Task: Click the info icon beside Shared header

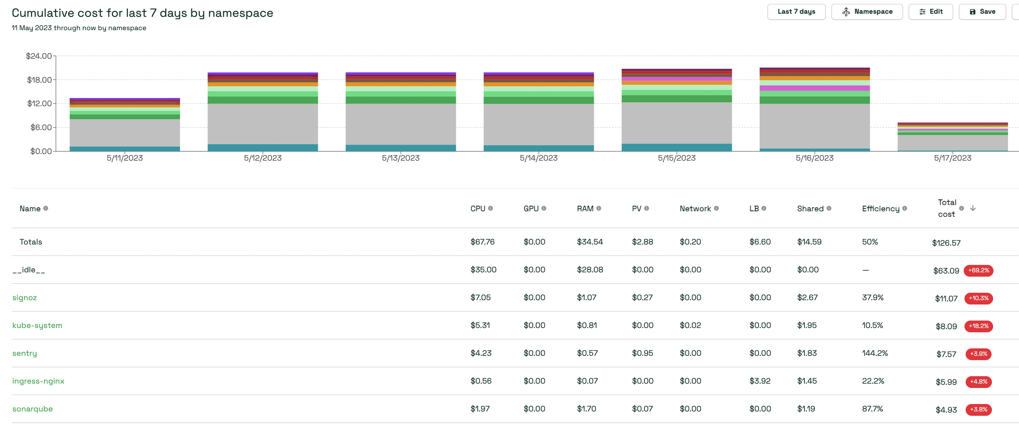Action: coord(829,208)
